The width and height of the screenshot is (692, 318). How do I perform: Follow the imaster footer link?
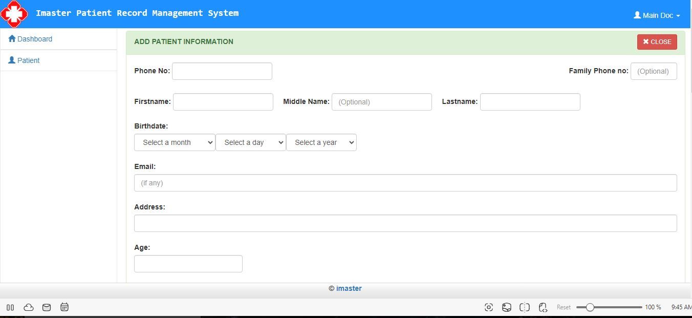point(349,288)
